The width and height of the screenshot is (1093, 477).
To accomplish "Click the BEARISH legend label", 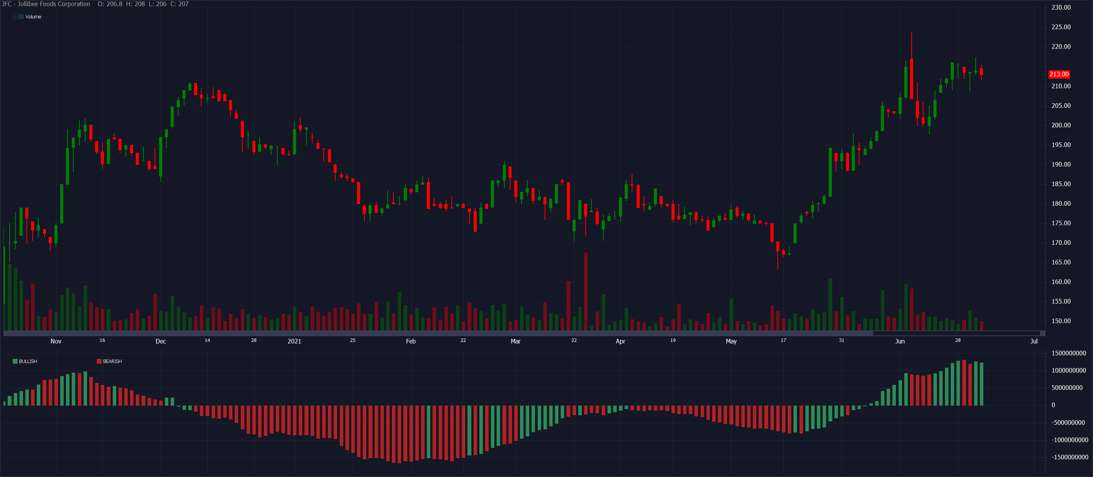I will pos(112,361).
